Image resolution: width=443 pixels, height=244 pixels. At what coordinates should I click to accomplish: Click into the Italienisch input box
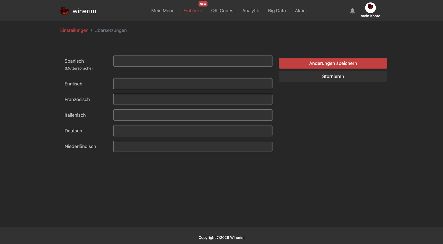pyautogui.click(x=193, y=115)
